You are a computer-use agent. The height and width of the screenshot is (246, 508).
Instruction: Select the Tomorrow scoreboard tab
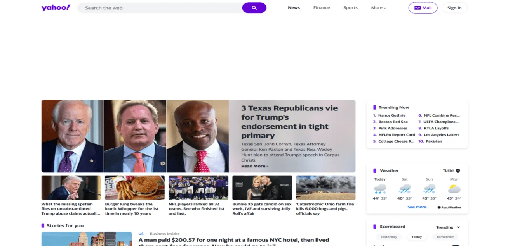coord(445,237)
